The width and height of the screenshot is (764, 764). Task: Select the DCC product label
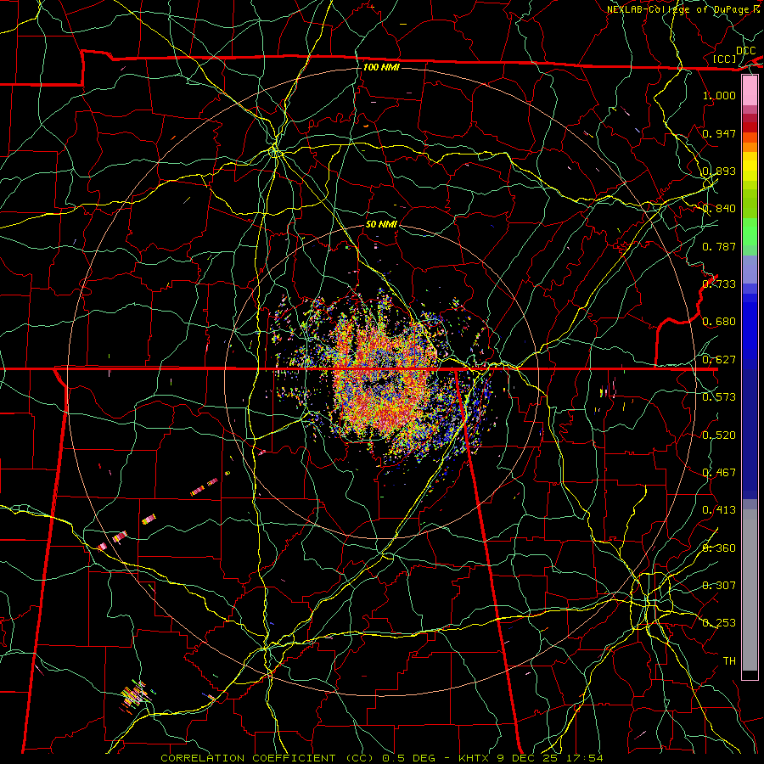(745, 51)
